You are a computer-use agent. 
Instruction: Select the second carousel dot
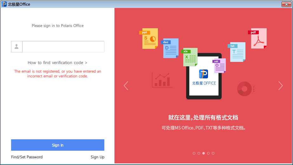pos(199,153)
